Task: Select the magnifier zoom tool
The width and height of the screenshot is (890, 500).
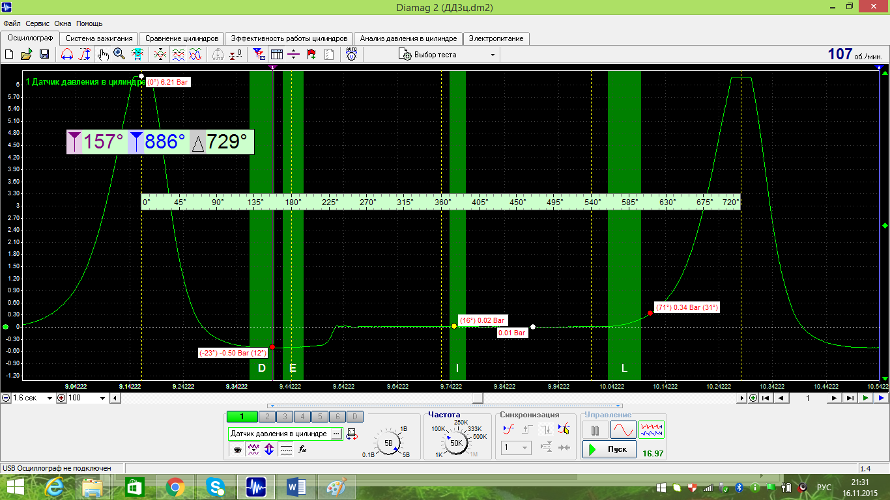Action: click(x=119, y=55)
